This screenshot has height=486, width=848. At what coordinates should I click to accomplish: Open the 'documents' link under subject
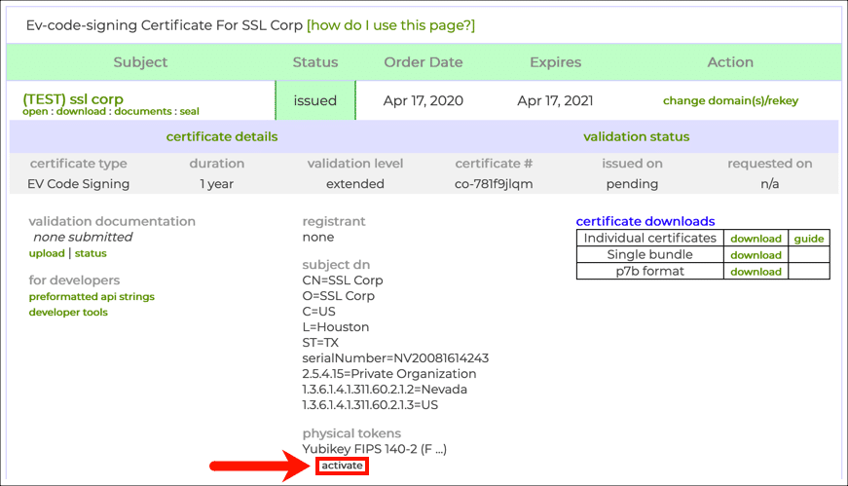141,112
